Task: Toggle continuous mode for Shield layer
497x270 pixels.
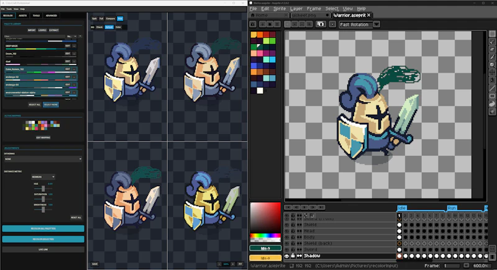Action: [299, 225]
